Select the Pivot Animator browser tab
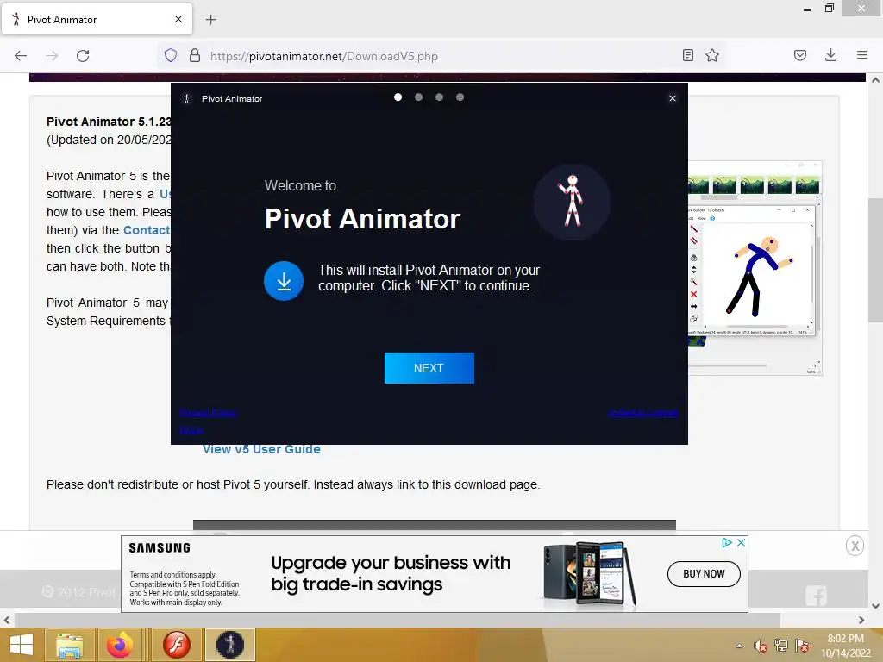883x662 pixels. (x=97, y=19)
